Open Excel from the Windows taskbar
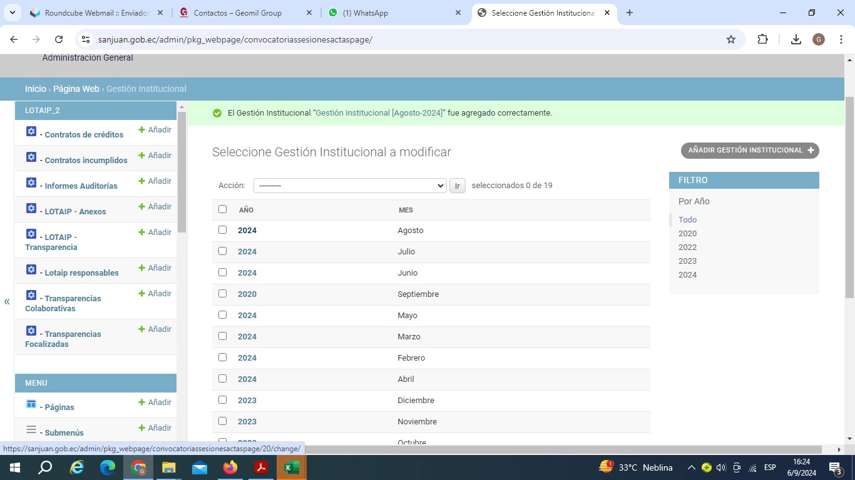Image resolution: width=855 pixels, height=480 pixels. tap(292, 467)
